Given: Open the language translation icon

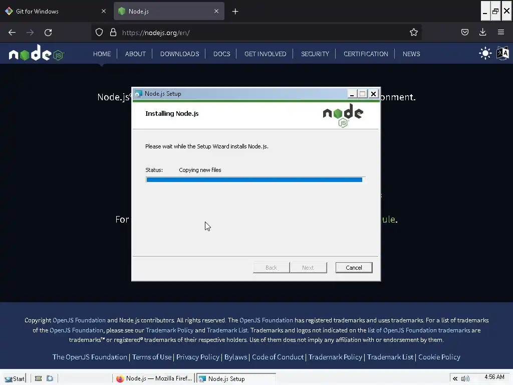Looking at the screenshot, I should coord(502,53).
